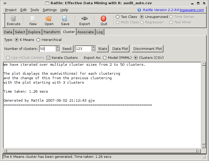Click the vertical scrollbar down arrow
Screen dimensions: 209x161
point(204,146)
